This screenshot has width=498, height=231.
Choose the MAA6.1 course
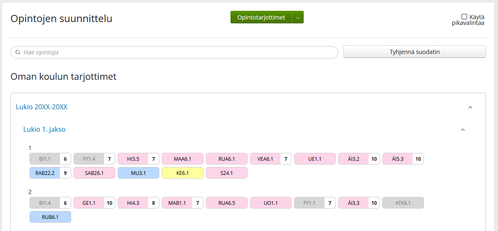(x=183, y=159)
